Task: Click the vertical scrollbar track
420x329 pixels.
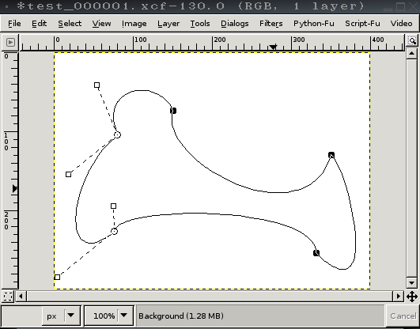Action: point(411,168)
